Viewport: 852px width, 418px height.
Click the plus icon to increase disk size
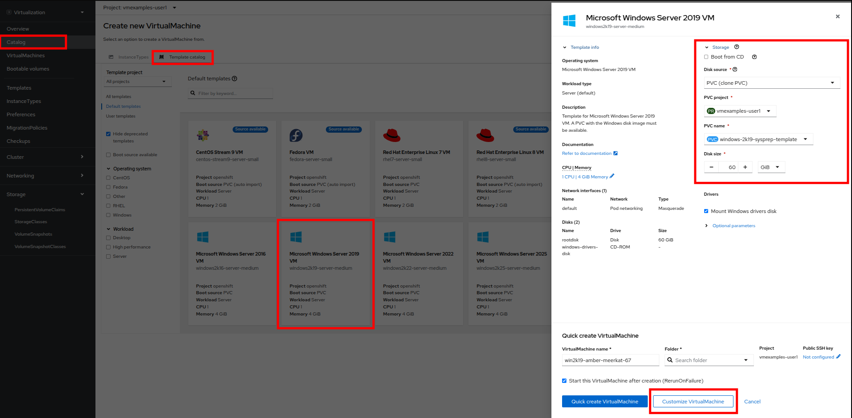745,167
